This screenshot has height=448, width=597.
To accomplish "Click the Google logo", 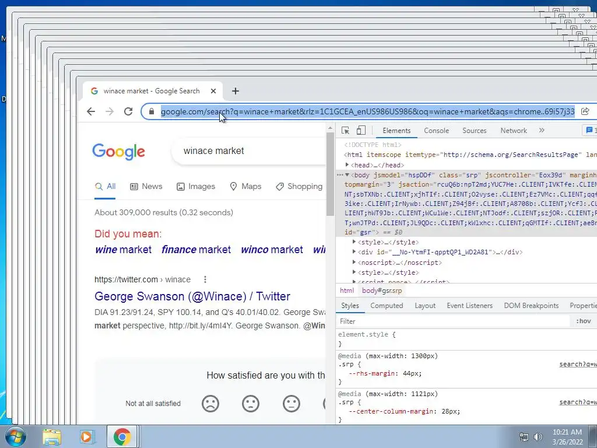I will tap(118, 152).
